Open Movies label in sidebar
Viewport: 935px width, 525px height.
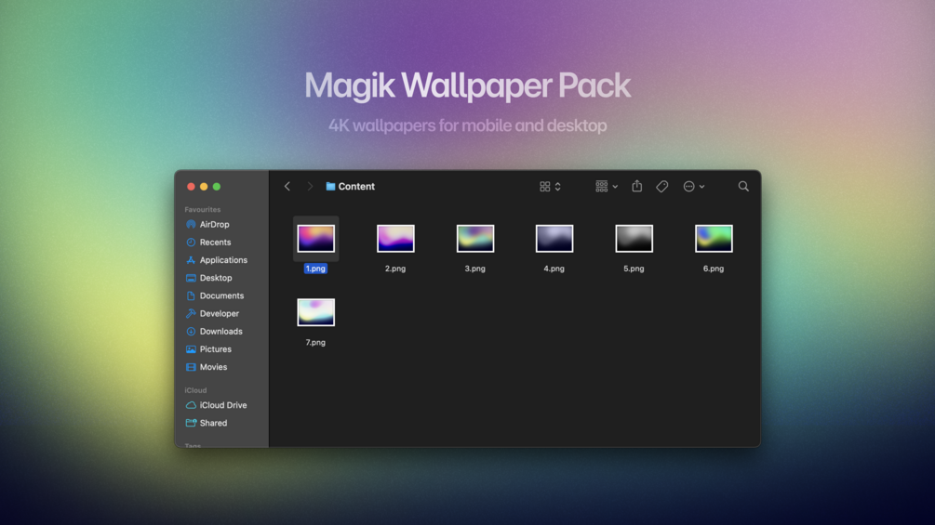(x=213, y=367)
